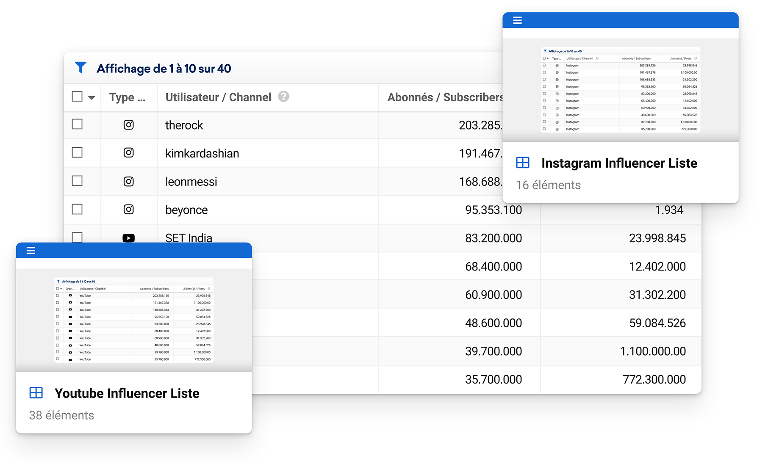This screenshot has width=765, height=464.
Task: Check the box for leonmessi row
Action: pyautogui.click(x=77, y=181)
